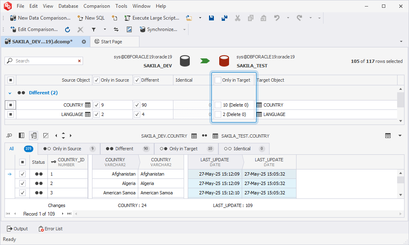Open the Database menu
Image resolution: width=409 pixels, height=245 pixels.
pyautogui.click(x=68, y=6)
